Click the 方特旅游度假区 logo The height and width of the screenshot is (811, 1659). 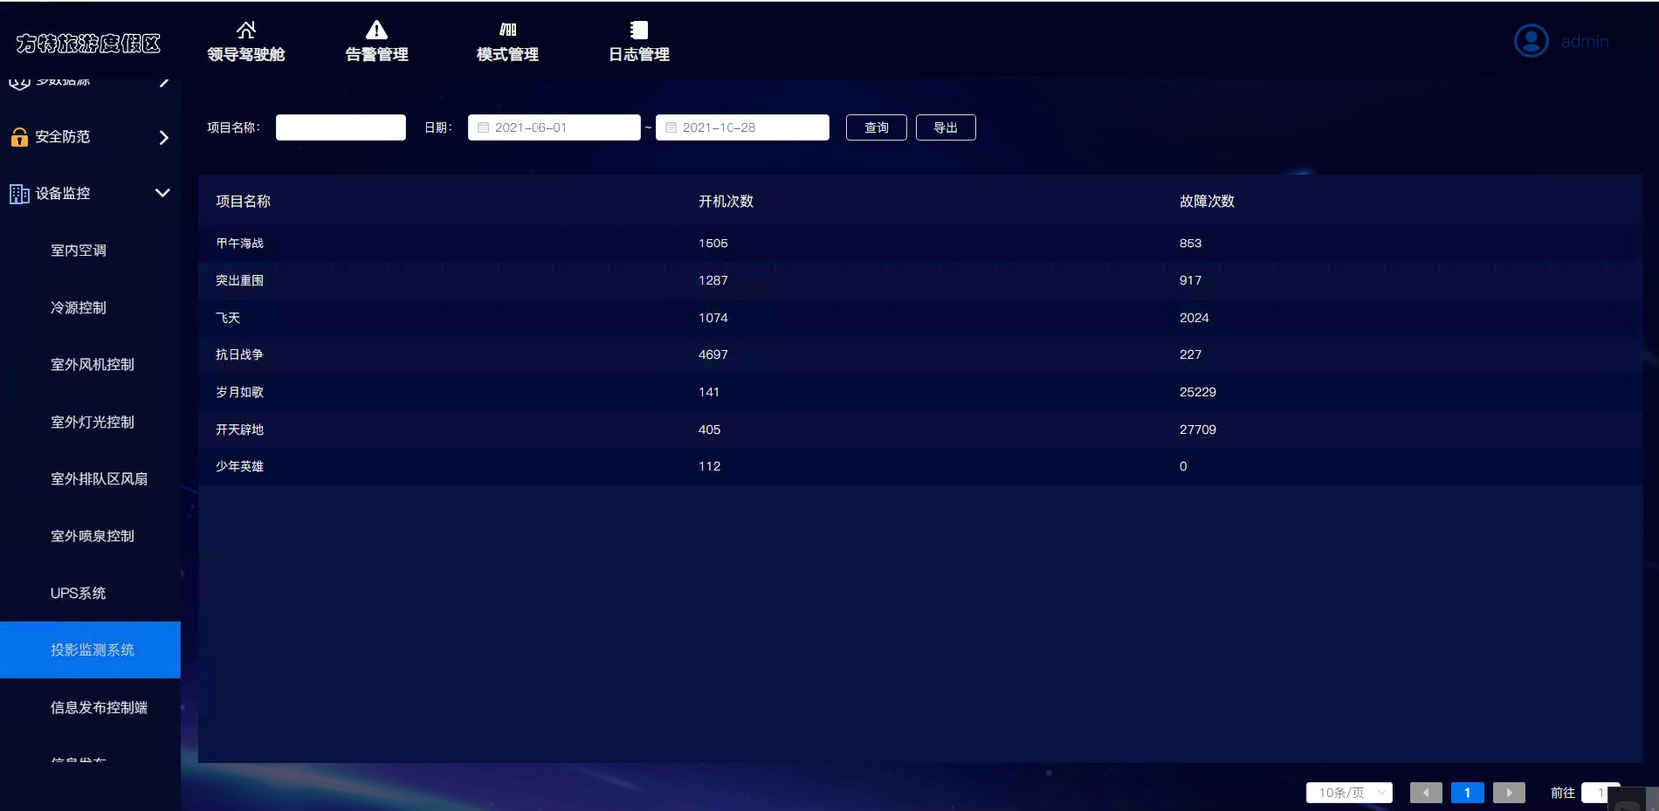point(88,44)
